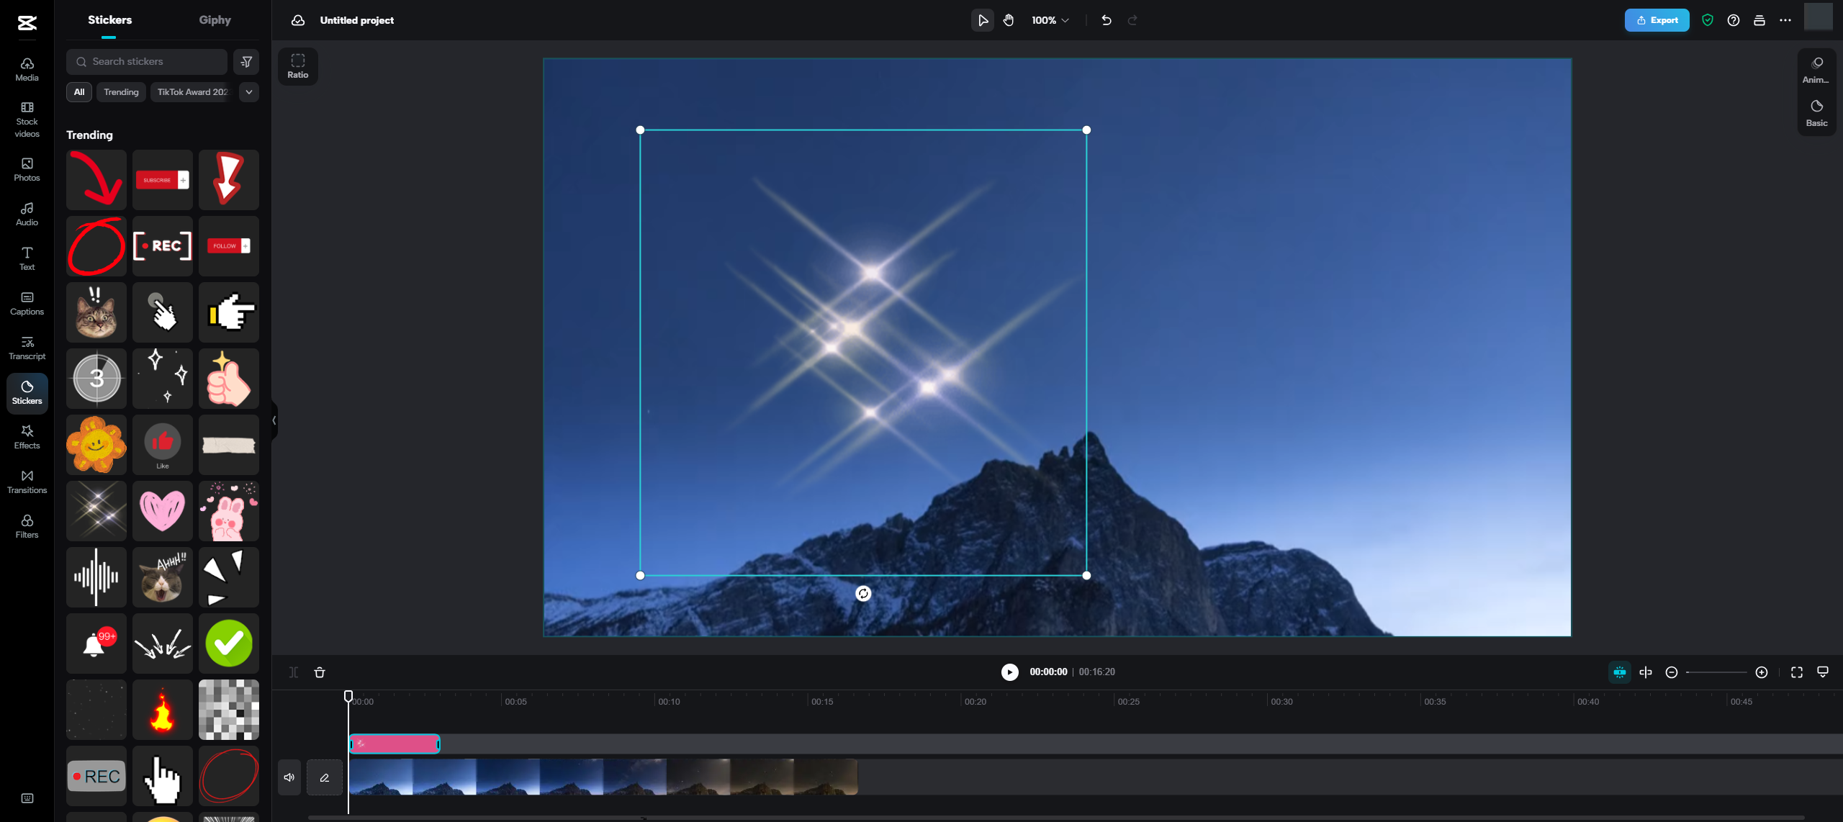This screenshot has height=822, width=1843.
Task: Expand the sticker categories chevron
Action: click(x=248, y=92)
